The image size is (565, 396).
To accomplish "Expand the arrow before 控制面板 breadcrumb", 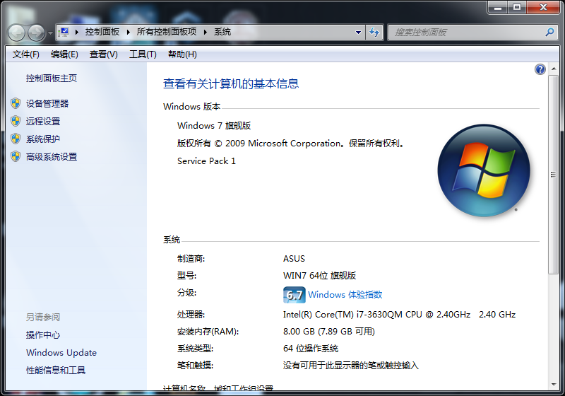I will [77, 32].
